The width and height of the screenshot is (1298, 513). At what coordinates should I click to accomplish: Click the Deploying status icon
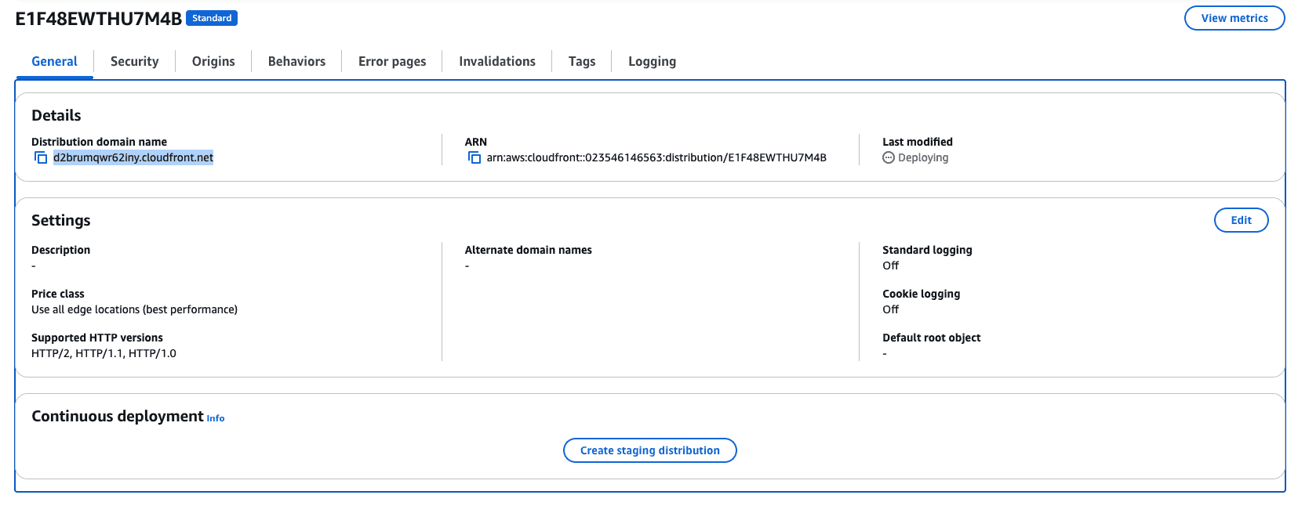[889, 157]
